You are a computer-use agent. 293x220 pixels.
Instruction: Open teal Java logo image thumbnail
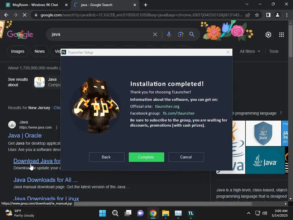265,160
